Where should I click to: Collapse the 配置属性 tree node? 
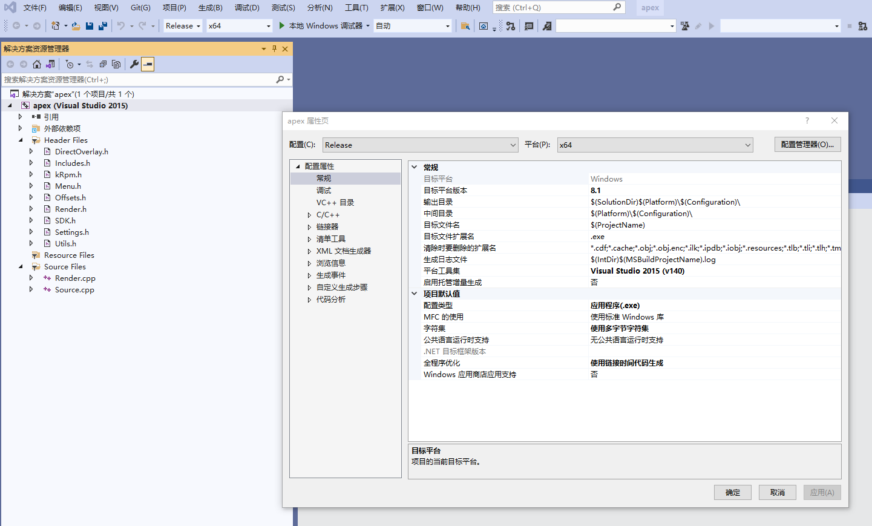(298, 166)
